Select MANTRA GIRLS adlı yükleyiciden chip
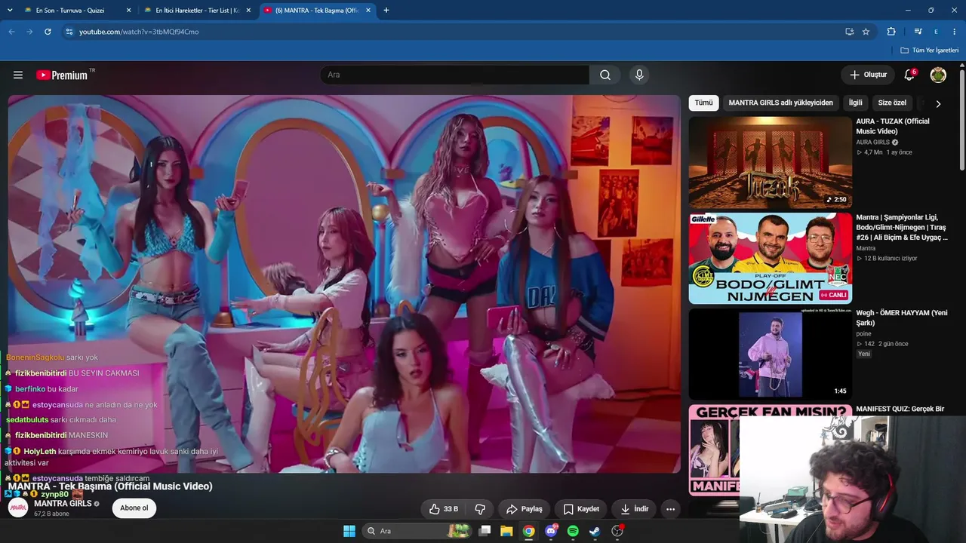The height and width of the screenshot is (543, 966). coord(781,103)
